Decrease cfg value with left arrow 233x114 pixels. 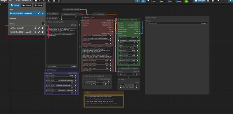pyautogui.click(x=120, y=45)
